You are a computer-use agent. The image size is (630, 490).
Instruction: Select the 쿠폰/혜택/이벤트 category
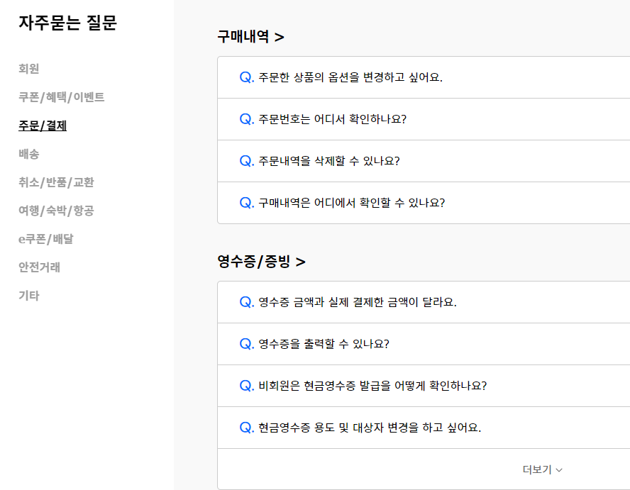click(59, 98)
